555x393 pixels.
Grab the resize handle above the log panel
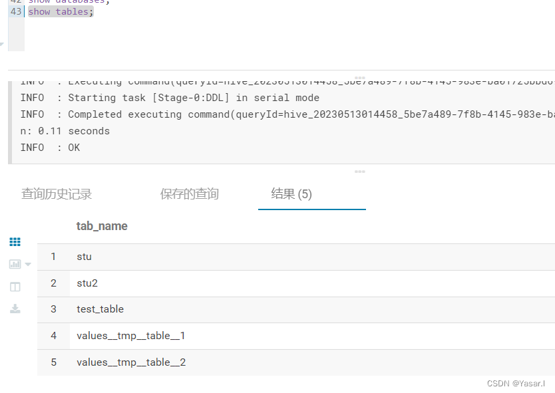pyautogui.click(x=359, y=77)
